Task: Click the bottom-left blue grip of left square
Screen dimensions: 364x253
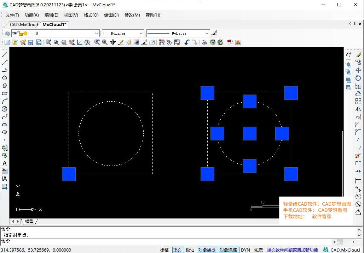Action: pos(69,174)
